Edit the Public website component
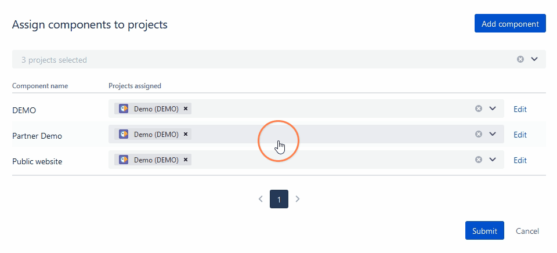 click(520, 160)
